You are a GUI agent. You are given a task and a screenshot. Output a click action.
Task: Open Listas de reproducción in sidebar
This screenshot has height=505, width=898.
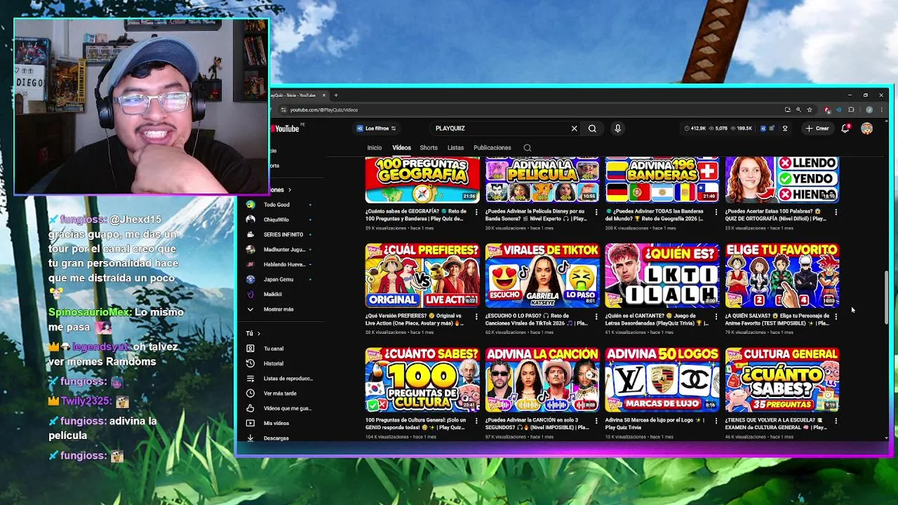click(279, 379)
